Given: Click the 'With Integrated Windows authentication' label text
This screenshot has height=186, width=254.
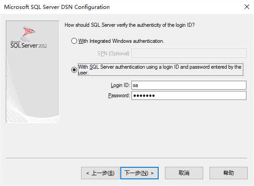Looking at the screenshot, I should (x=121, y=41).
